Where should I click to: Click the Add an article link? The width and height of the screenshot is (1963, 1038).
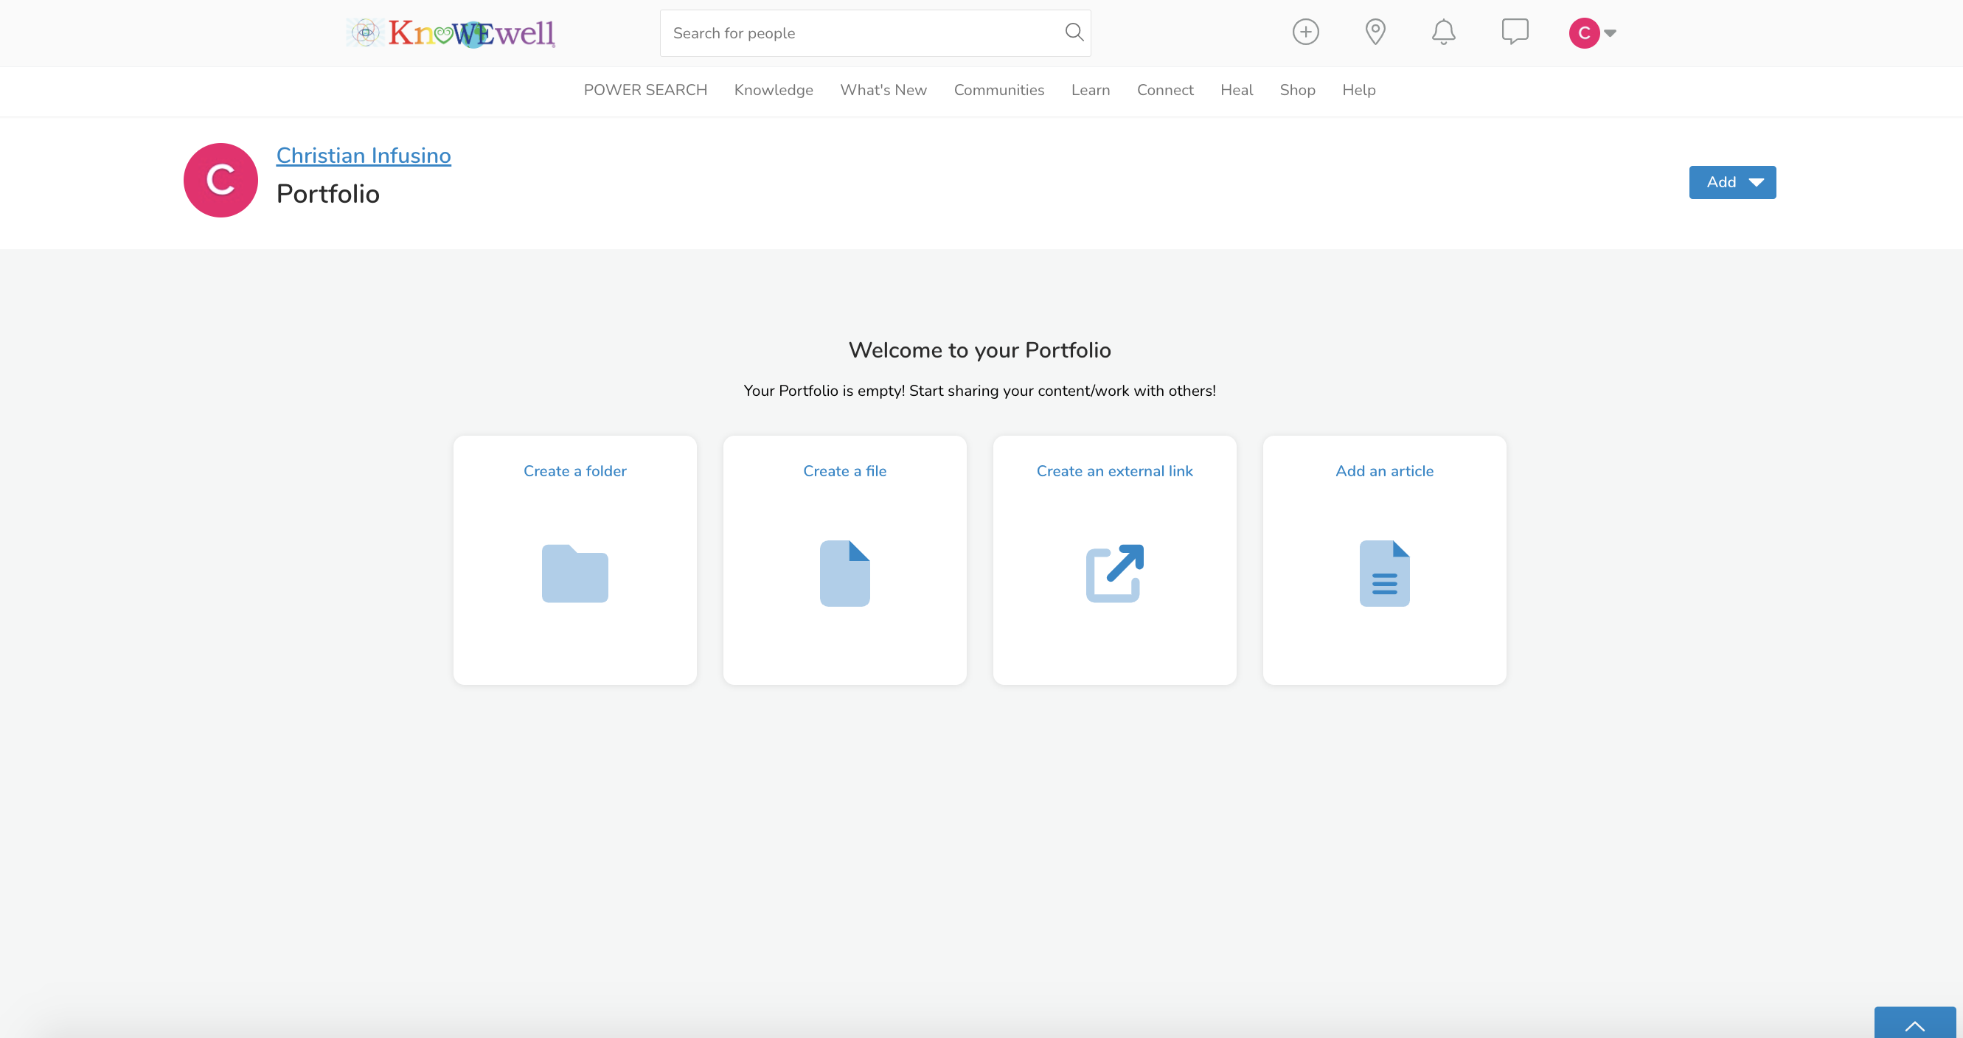1384,470
